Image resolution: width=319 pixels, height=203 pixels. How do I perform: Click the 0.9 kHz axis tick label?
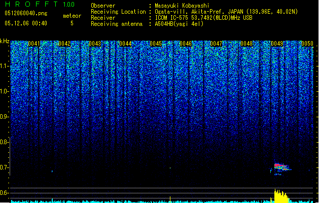(x=4, y=117)
